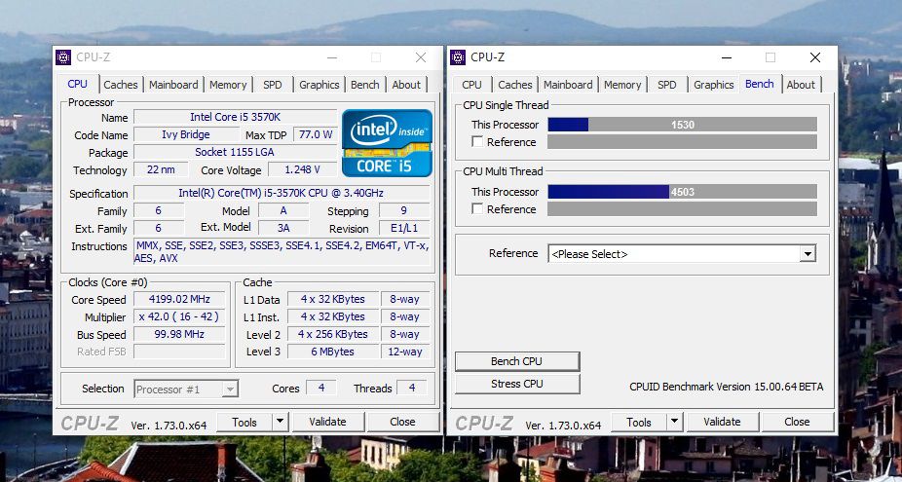Viewport: 902px width, 482px height.
Task: Click empty Multi Thread Reference bar
Action: point(682,208)
